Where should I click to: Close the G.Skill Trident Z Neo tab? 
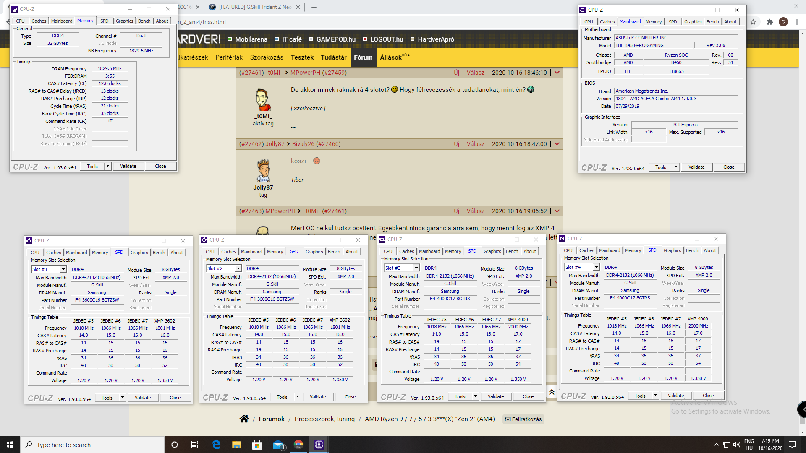298,7
